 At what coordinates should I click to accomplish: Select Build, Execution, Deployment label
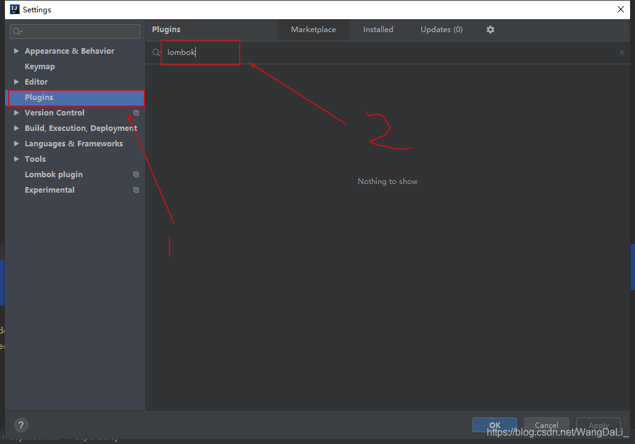(x=80, y=128)
